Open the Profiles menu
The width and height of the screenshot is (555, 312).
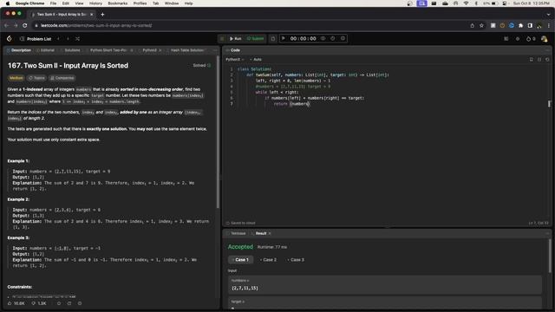coord(140,3)
